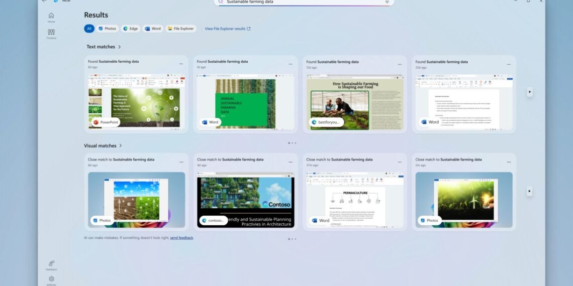Screen dimensions: 573x286
Task: Open the 25d ago Word document thumbnail
Action: [464, 102]
